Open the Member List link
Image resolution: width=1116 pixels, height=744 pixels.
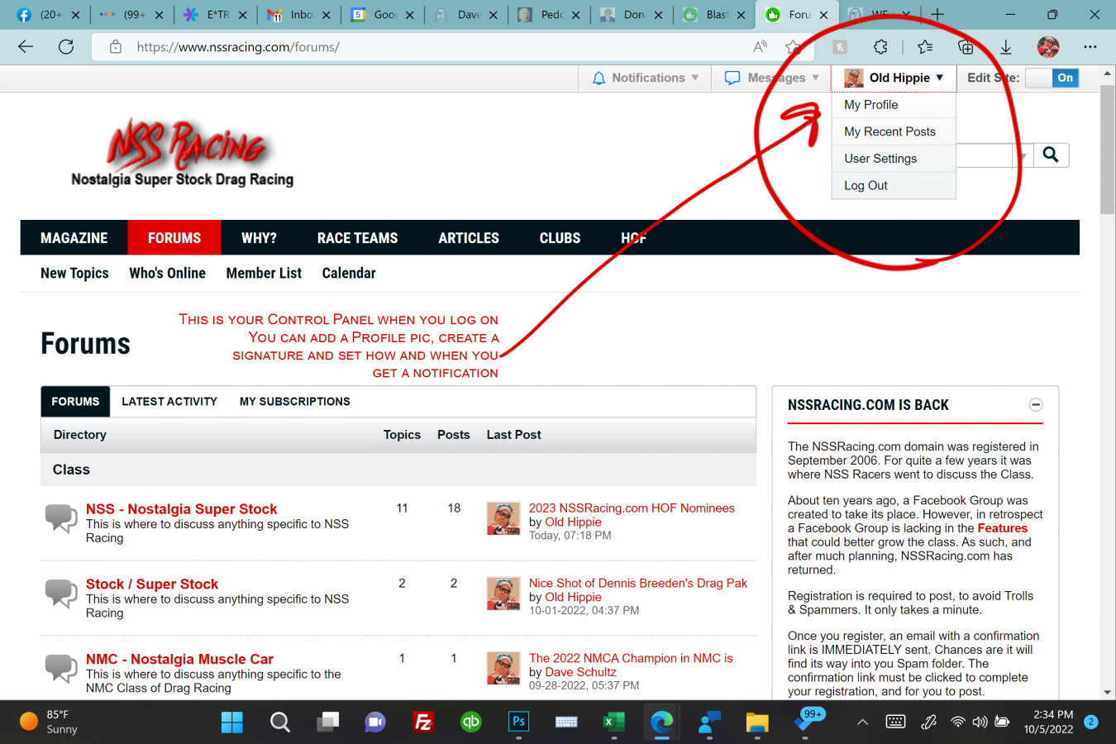pyautogui.click(x=264, y=273)
